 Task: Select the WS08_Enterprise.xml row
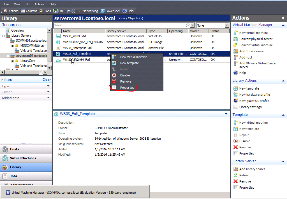(142, 48)
